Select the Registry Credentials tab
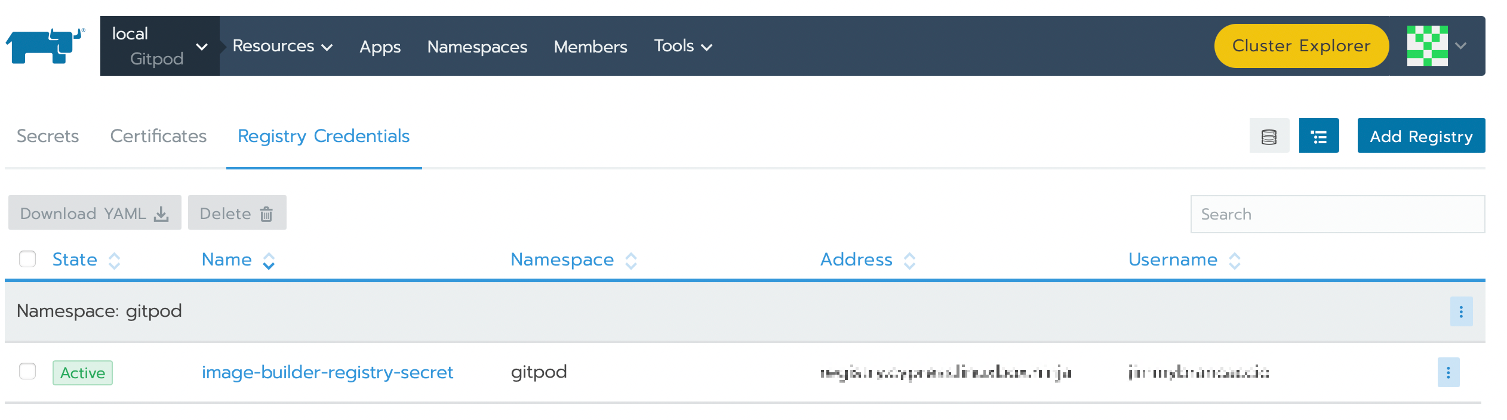Screen dimensions: 1507x420 click(x=324, y=136)
